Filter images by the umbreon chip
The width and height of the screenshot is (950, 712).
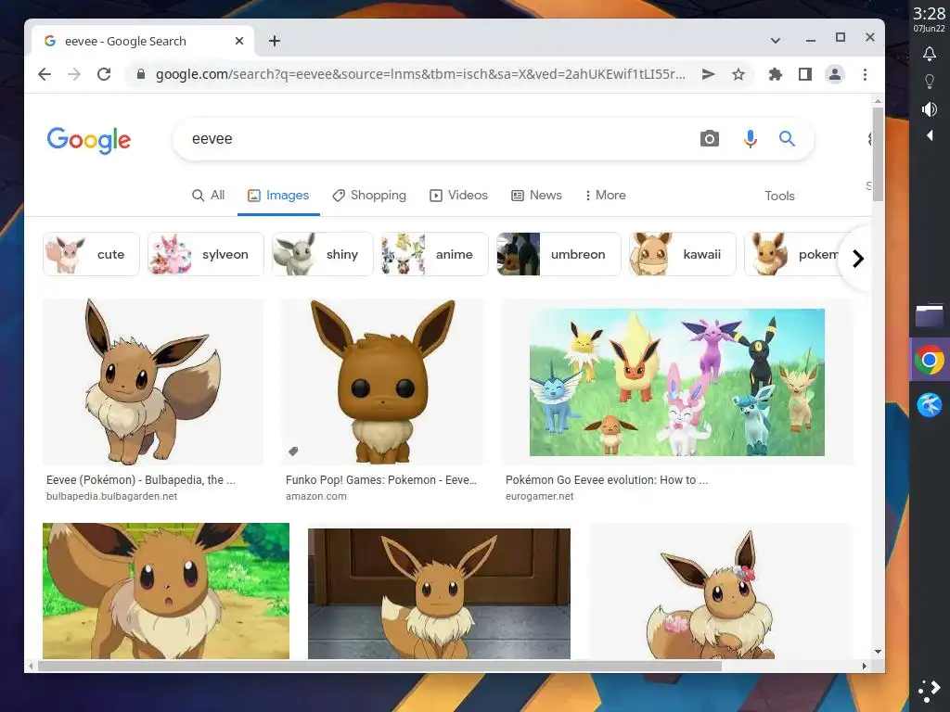pyautogui.click(x=558, y=254)
